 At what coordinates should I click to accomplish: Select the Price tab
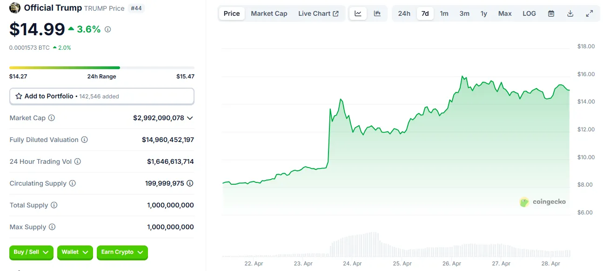pyautogui.click(x=232, y=13)
